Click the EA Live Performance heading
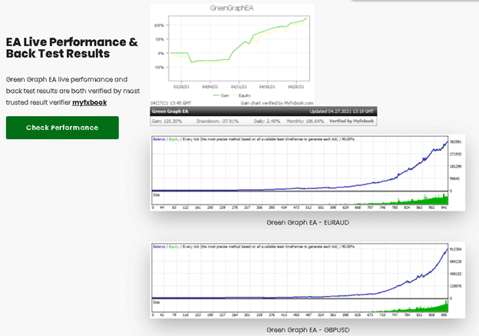 pyautogui.click(x=72, y=48)
